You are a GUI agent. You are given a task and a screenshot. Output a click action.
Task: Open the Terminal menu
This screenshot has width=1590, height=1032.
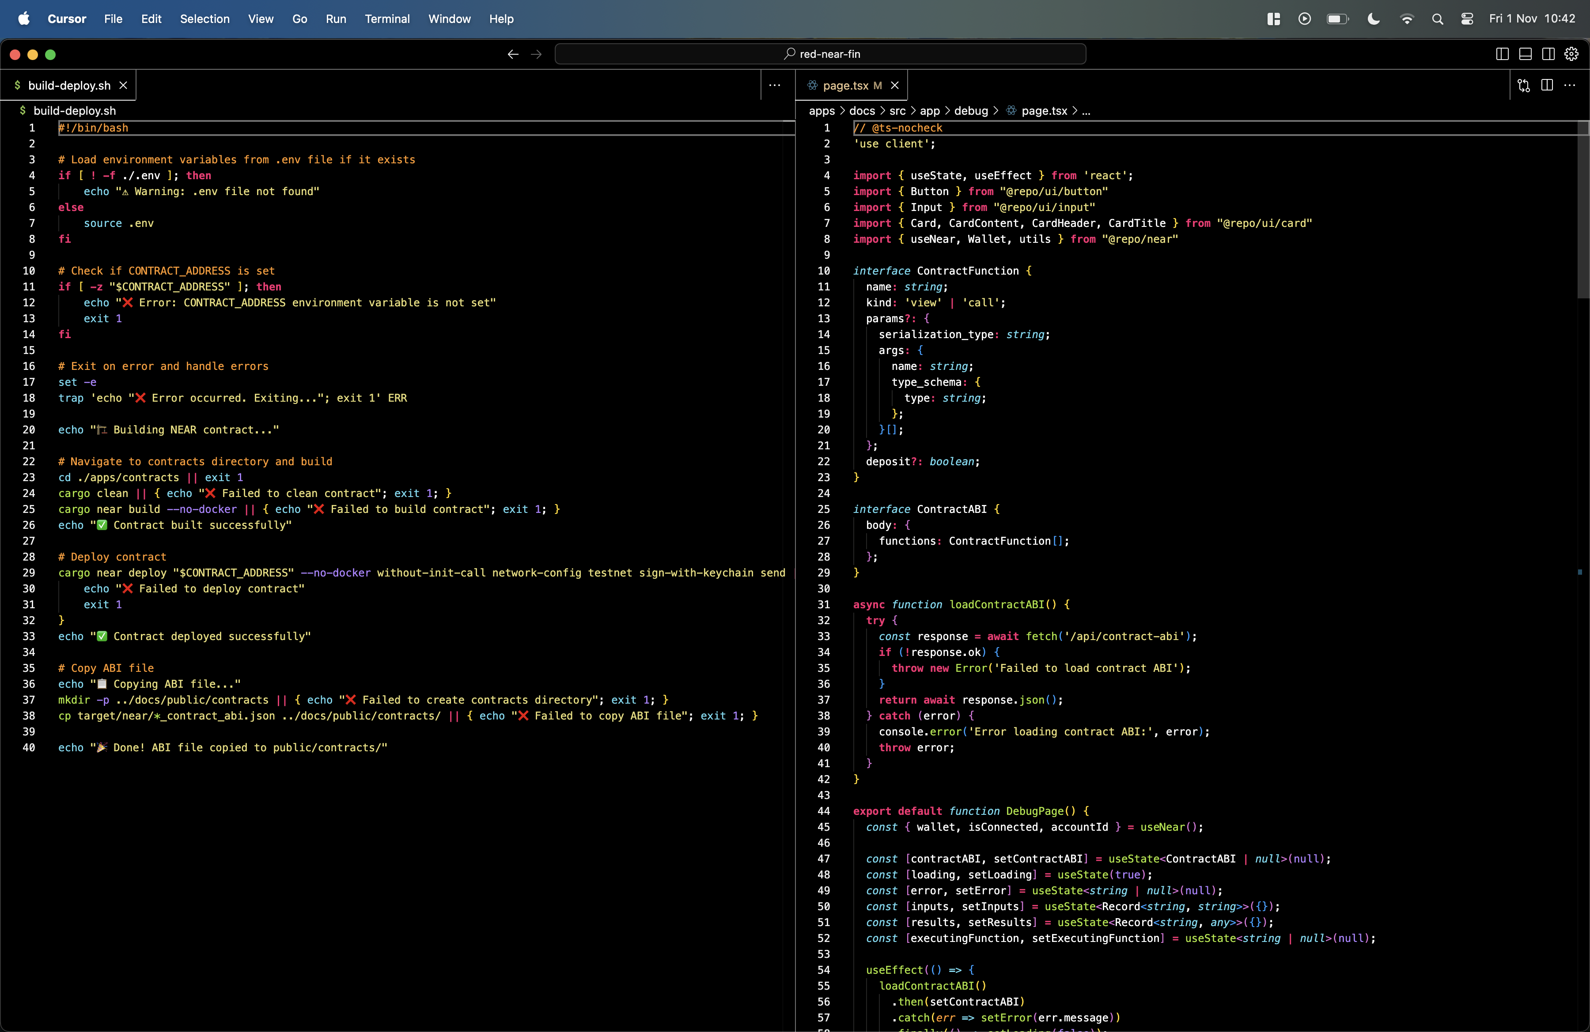pos(387,19)
